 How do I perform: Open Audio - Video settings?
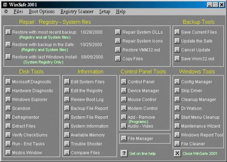(124, 126)
